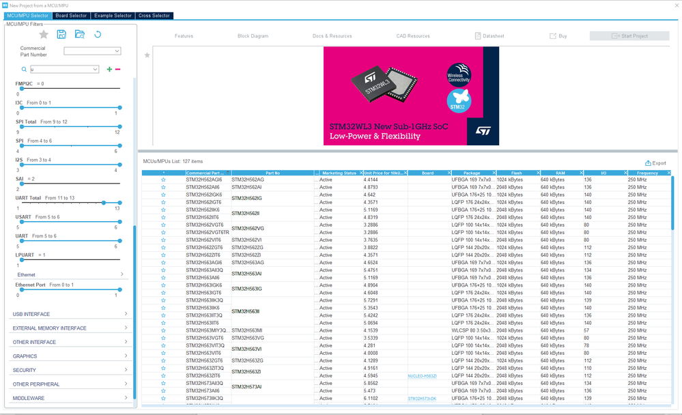Viewport: 682px width, 415px height.
Task: Open the NUCLEO-H563ZI board link
Action: (x=422, y=376)
